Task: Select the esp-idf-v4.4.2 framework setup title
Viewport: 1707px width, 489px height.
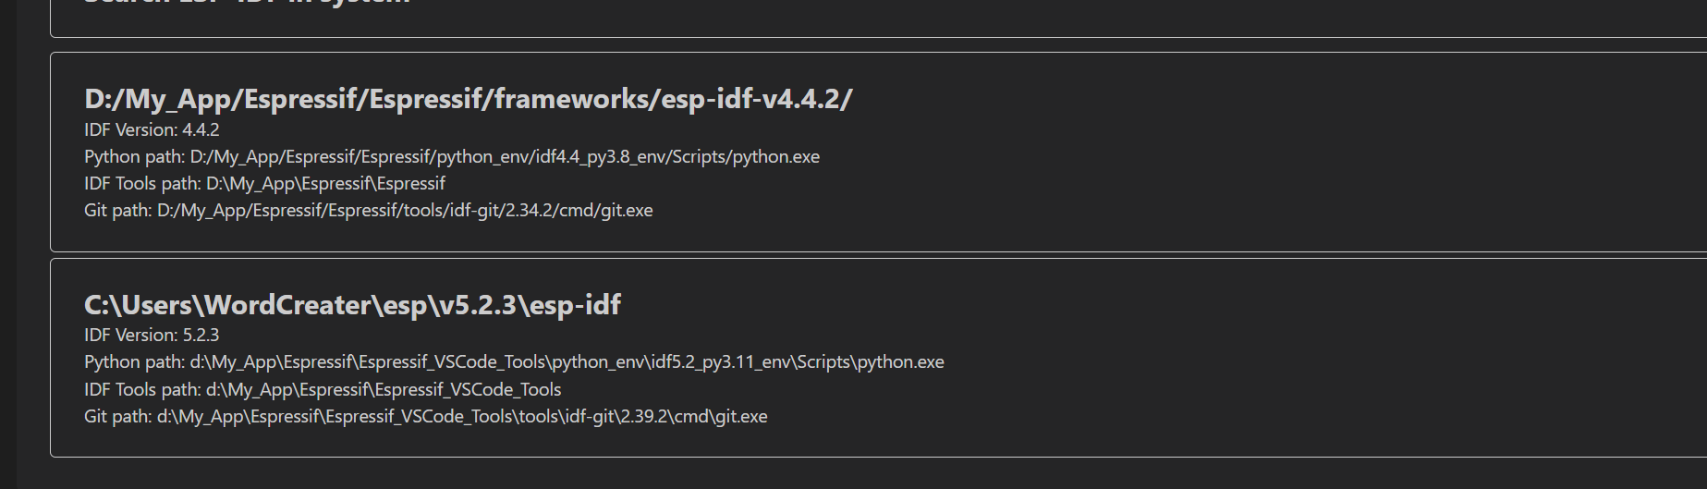Action: pyautogui.click(x=468, y=99)
